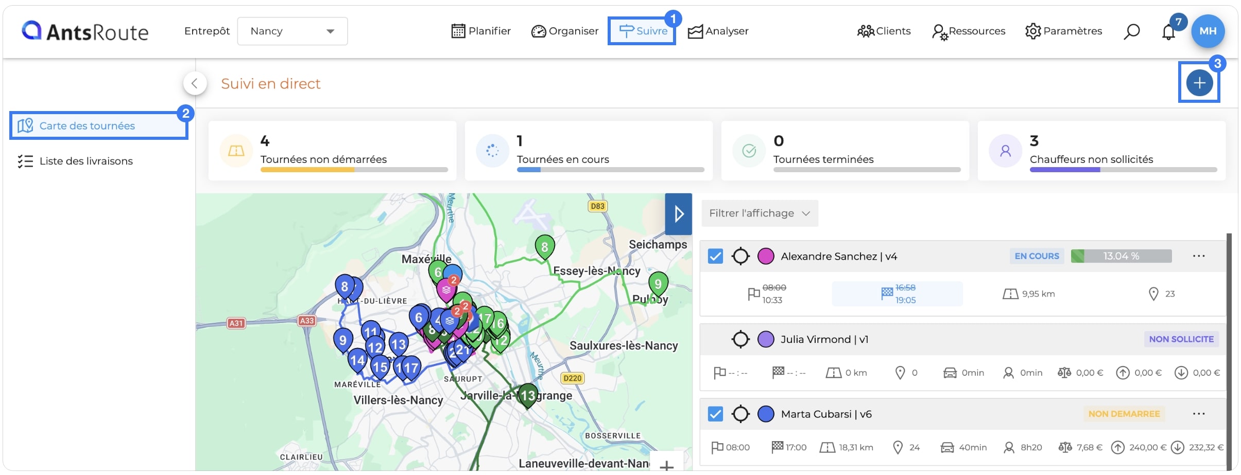Click Alexandre Sanchez pink color swatch

(x=766, y=256)
